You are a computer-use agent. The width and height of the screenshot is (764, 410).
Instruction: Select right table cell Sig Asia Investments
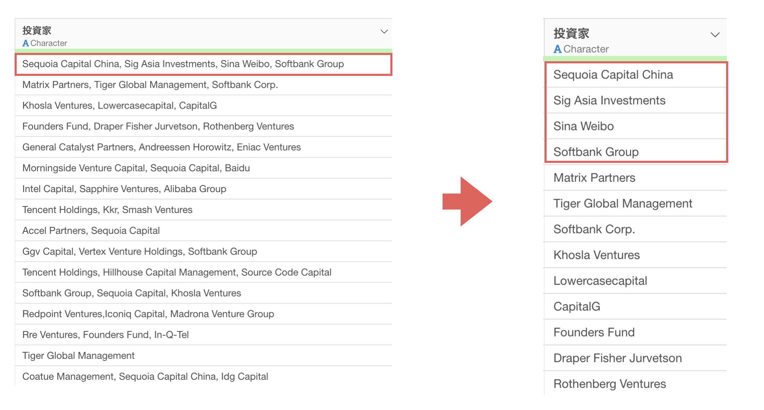coord(636,101)
